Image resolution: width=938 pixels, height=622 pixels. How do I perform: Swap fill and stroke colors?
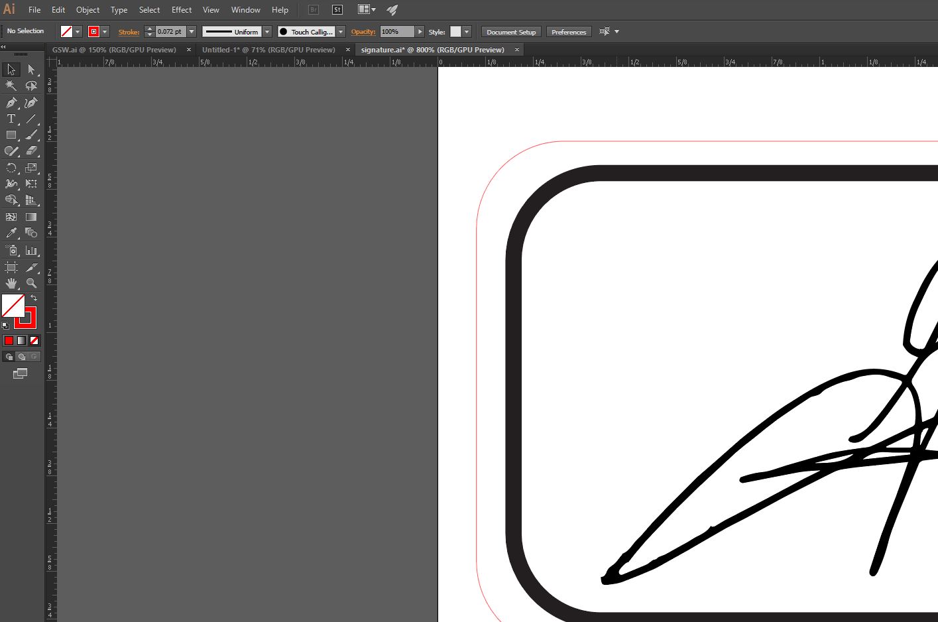coord(34,298)
